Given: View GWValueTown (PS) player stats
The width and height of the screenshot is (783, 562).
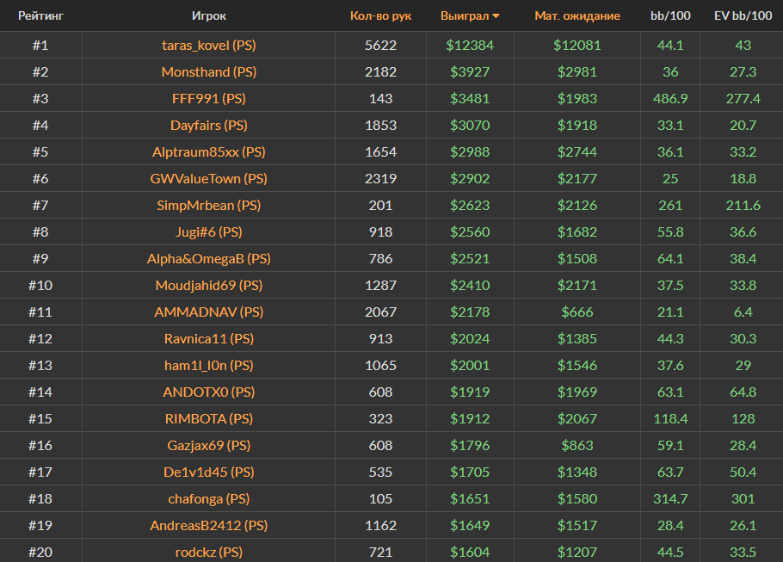Looking at the screenshot, I should tap(208, 178).
